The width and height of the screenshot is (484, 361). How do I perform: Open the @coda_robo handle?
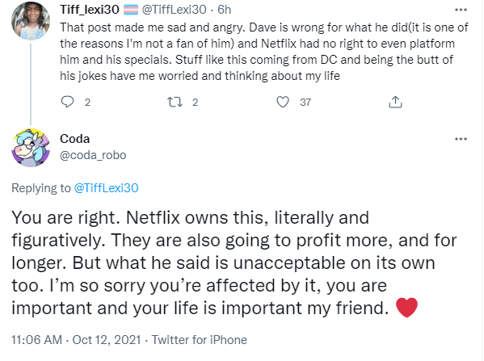93,155
